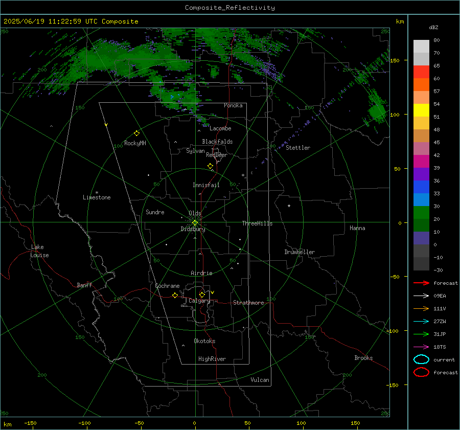Click the Olds city label
Viewport: 460px width, 430px height.
195,213
